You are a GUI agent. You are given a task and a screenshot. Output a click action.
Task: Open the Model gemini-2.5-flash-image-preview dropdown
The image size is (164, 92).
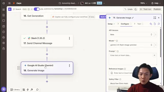(131, 45)
